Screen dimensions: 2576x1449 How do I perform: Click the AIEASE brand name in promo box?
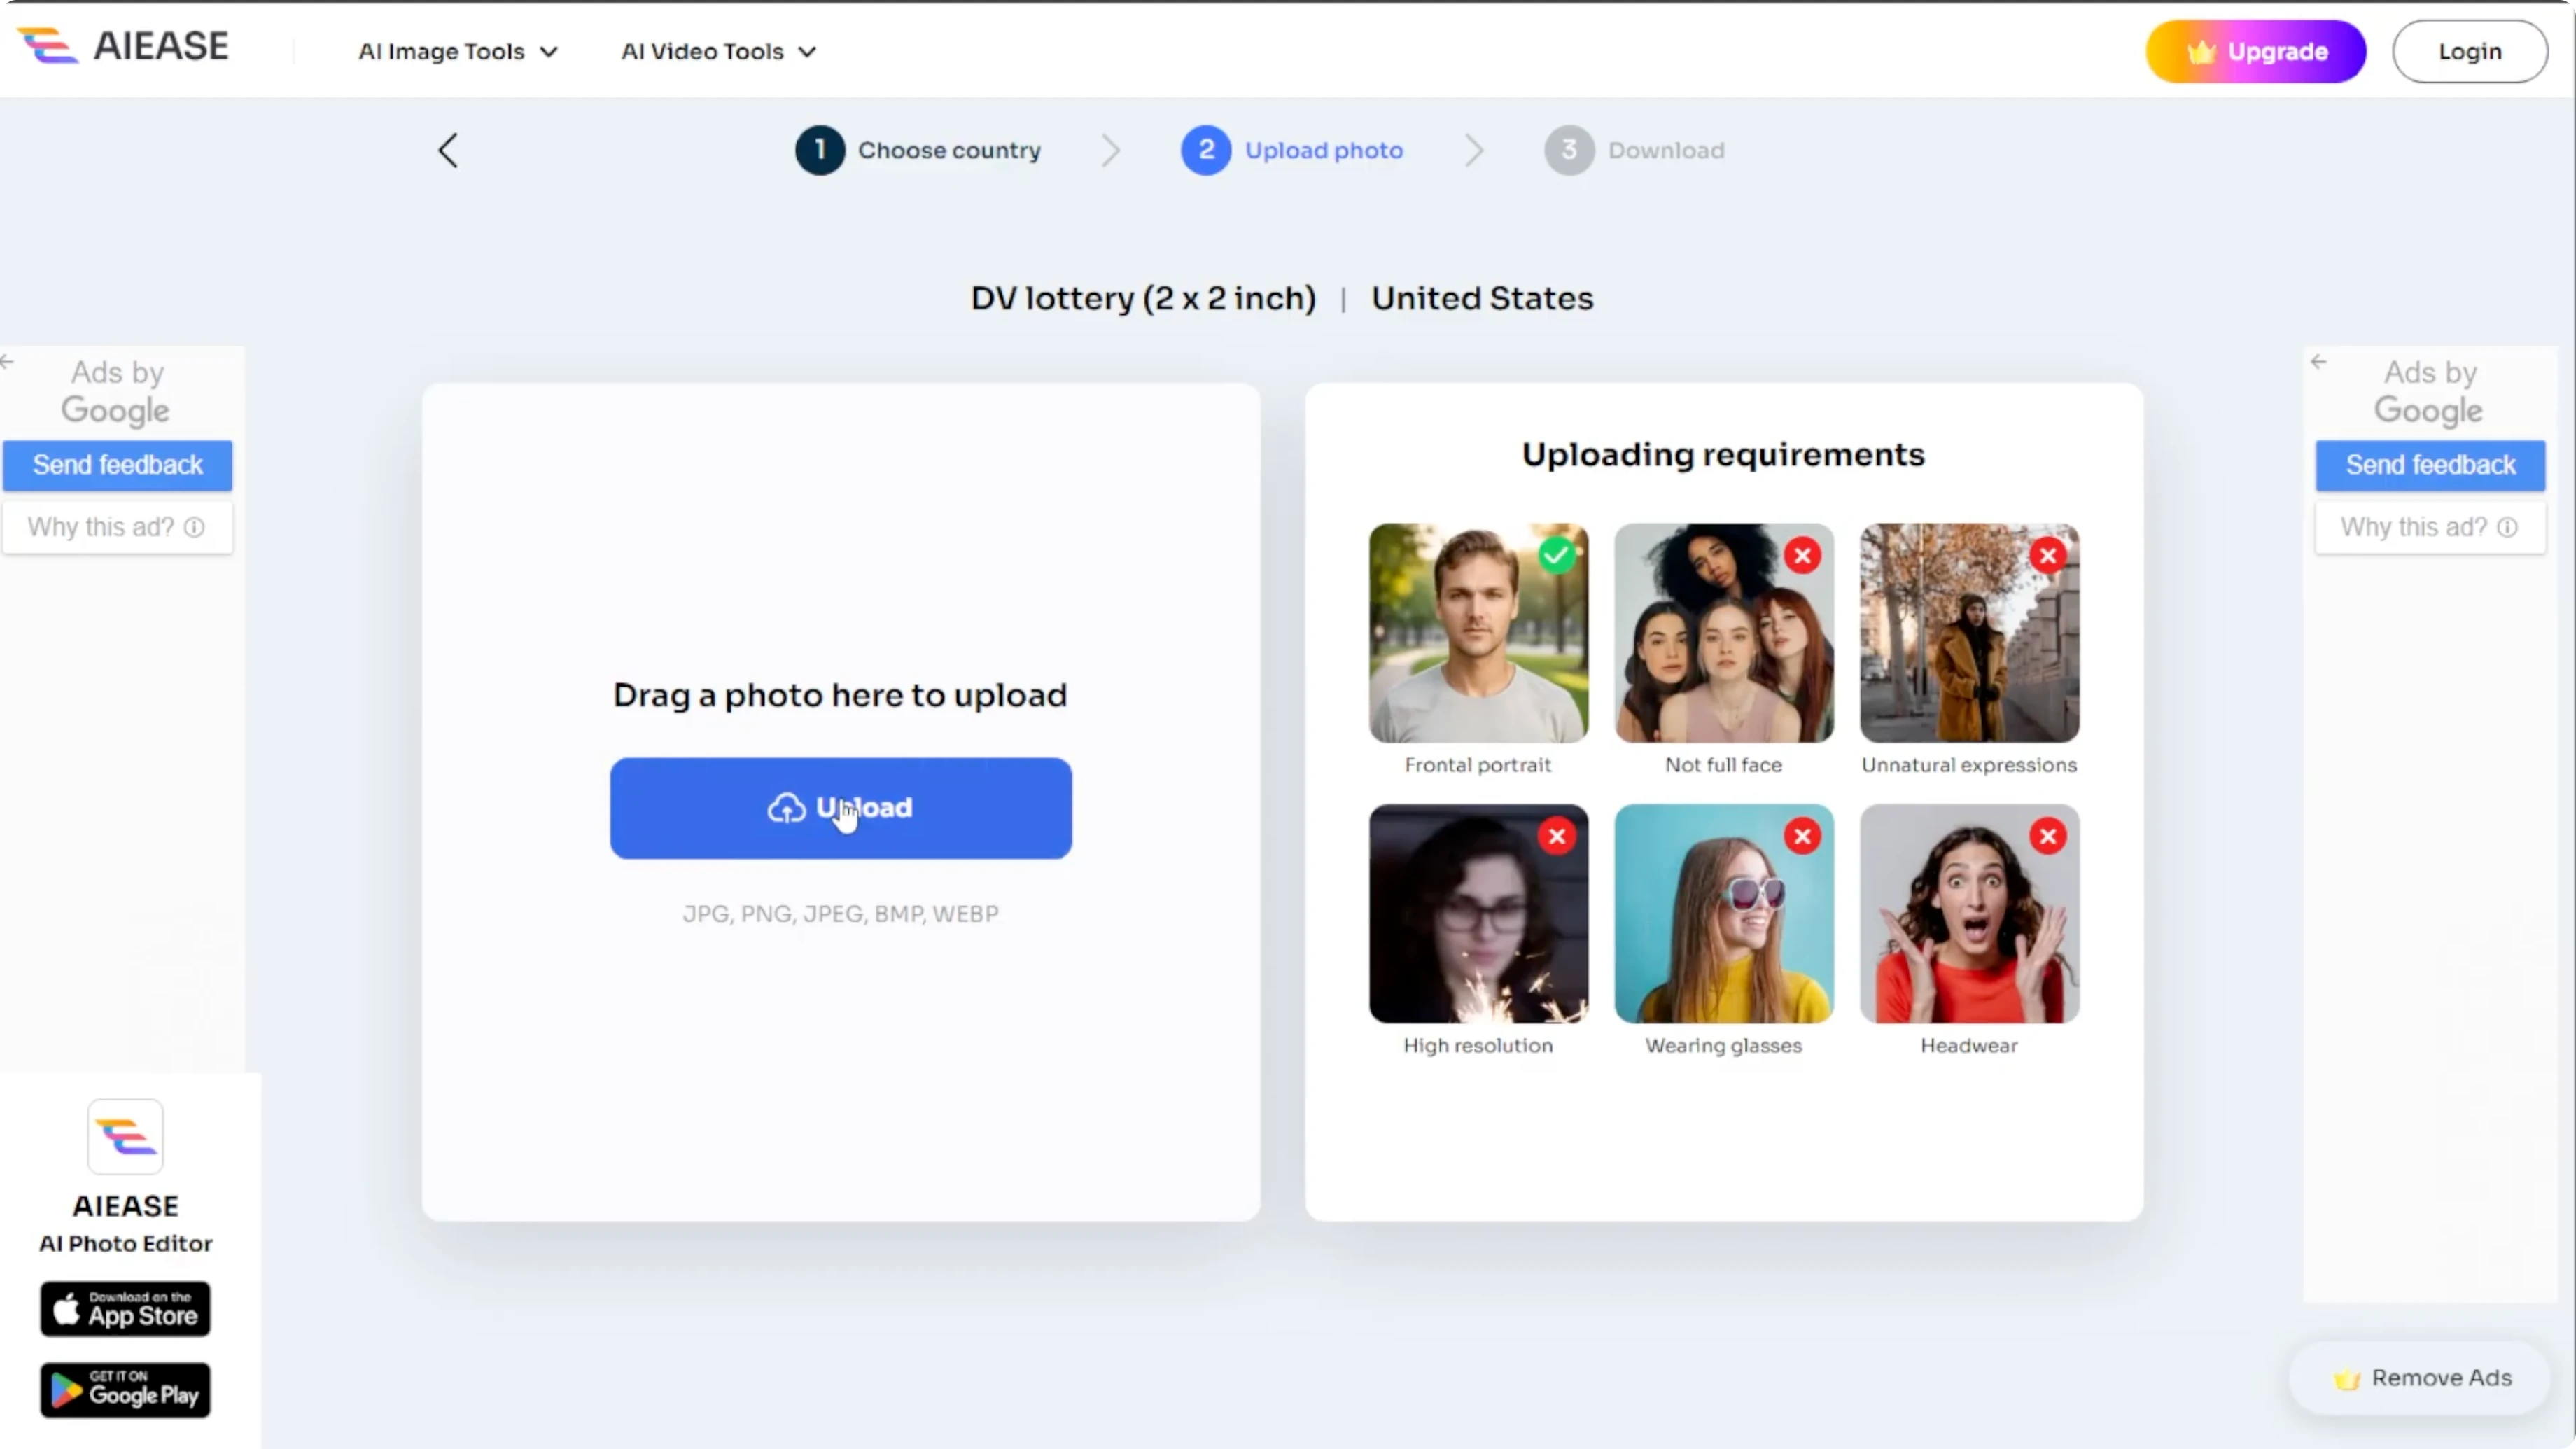point(126,1206)
